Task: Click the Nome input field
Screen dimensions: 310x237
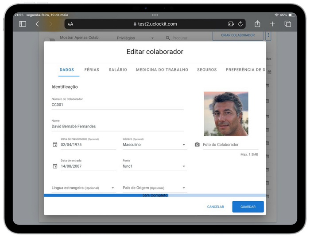Action: coord(117,126)
